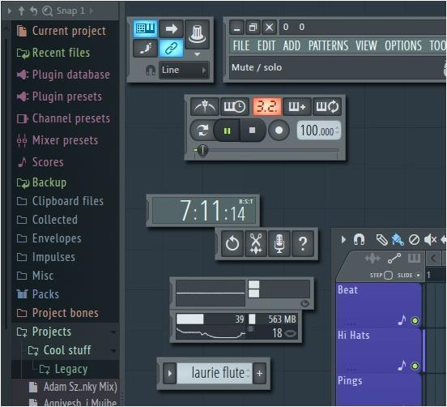Collapse the Projects folder arrow
This screenshot has height=407, width=447.
click(x=113, y=332)
